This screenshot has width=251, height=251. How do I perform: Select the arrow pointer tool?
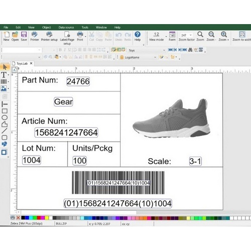(x=5, y=67)
